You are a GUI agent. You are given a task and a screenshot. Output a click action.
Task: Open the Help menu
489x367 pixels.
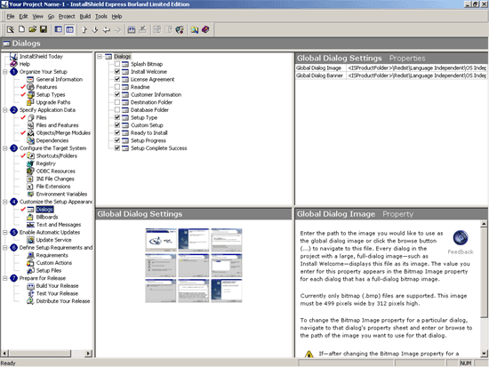116,17
